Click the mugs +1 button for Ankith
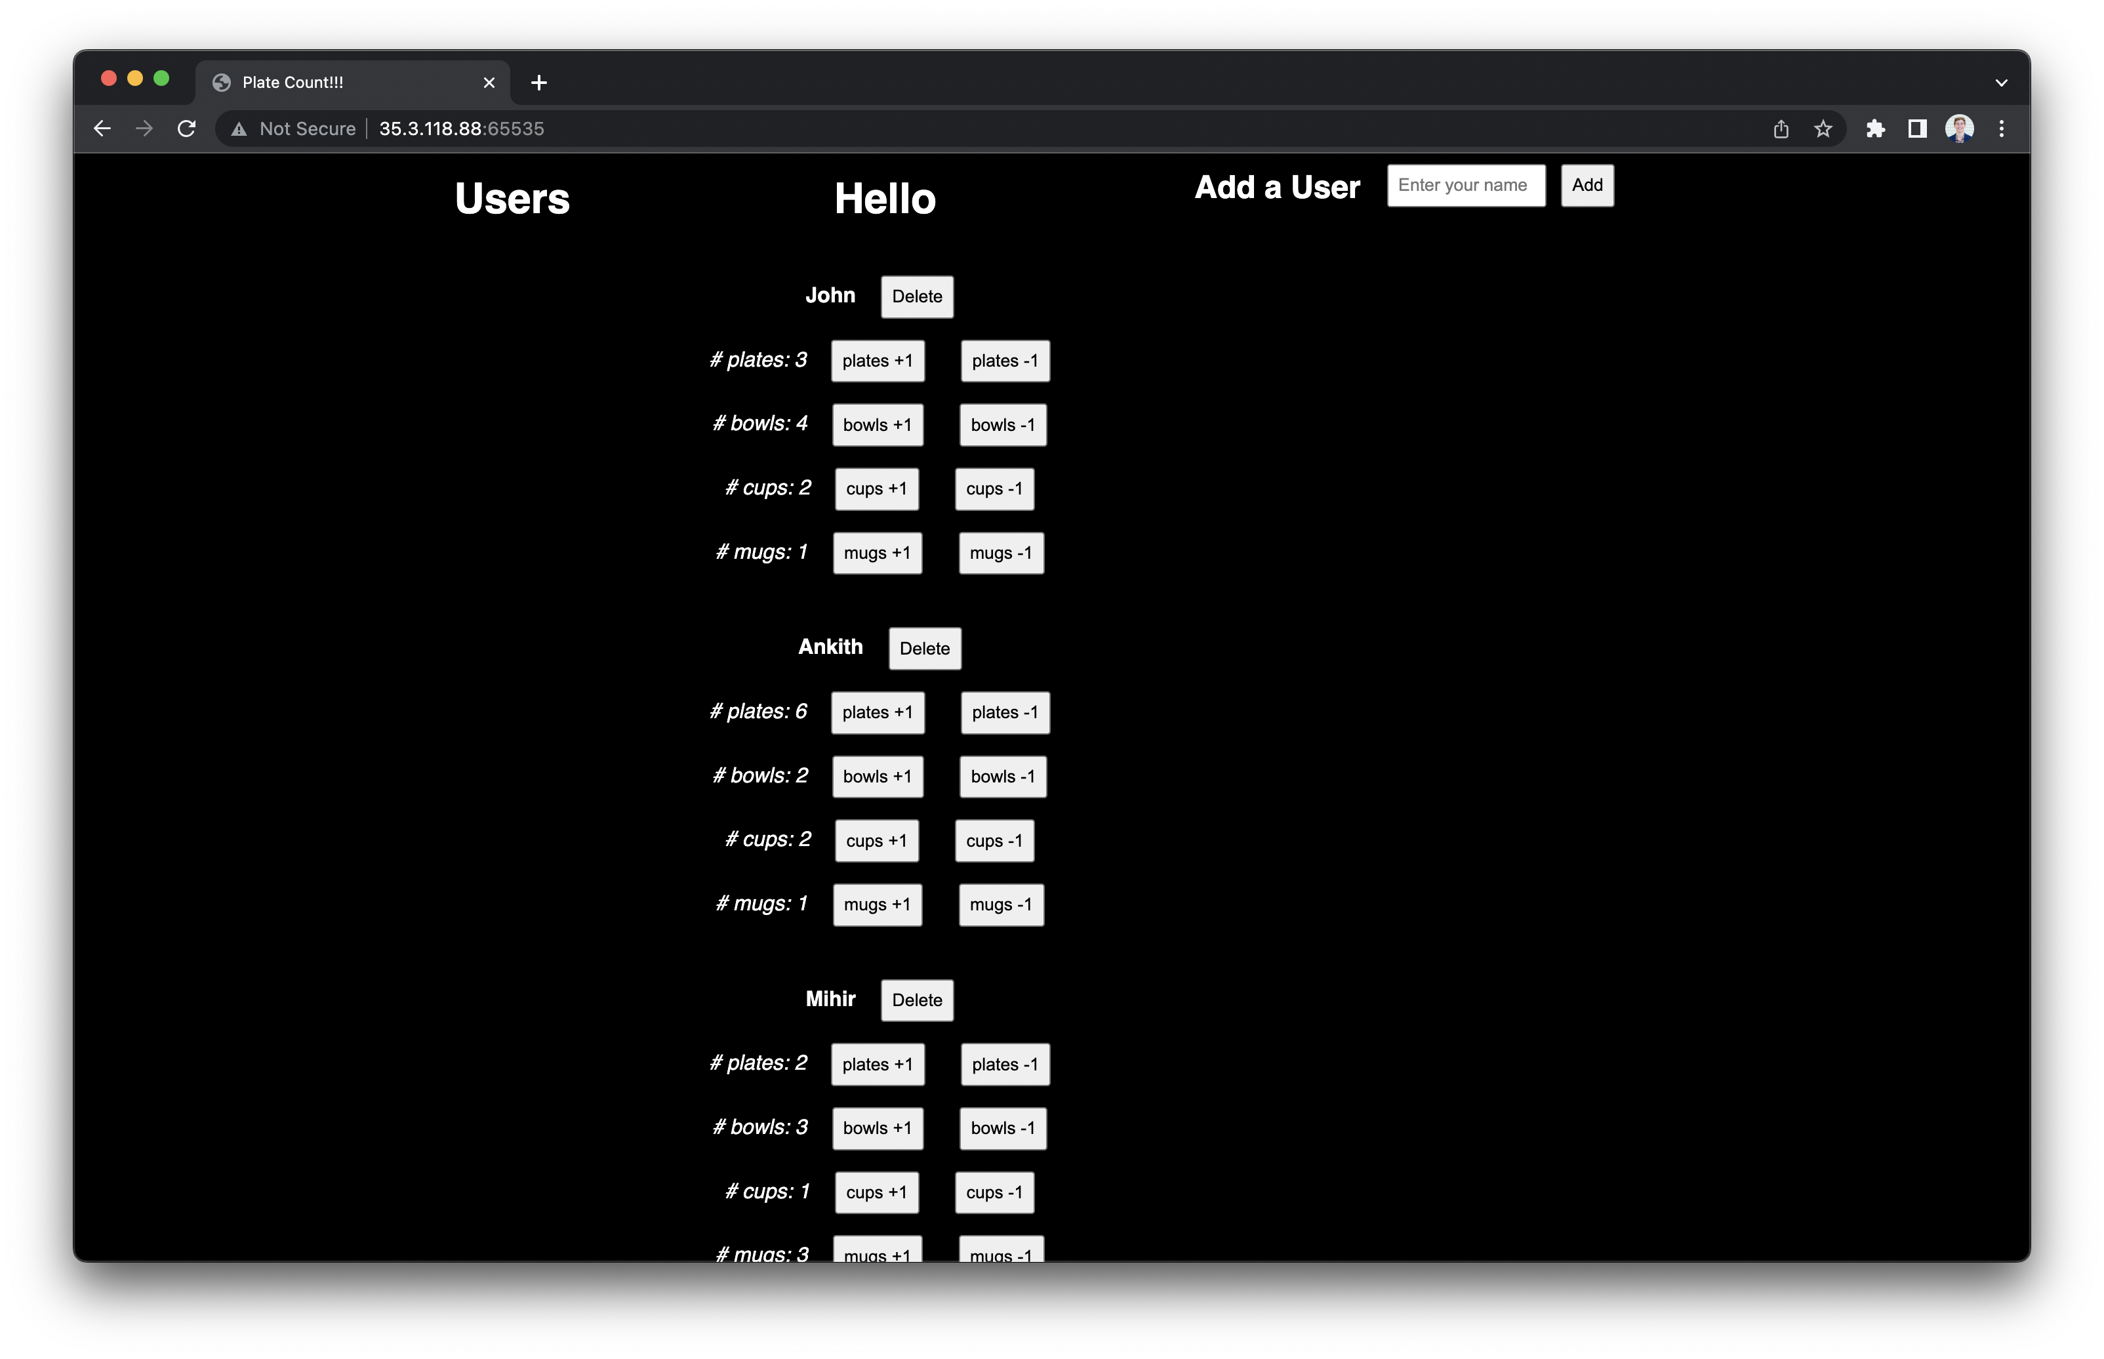This screenshot has height=1359, width=2104. click(876, 903)
